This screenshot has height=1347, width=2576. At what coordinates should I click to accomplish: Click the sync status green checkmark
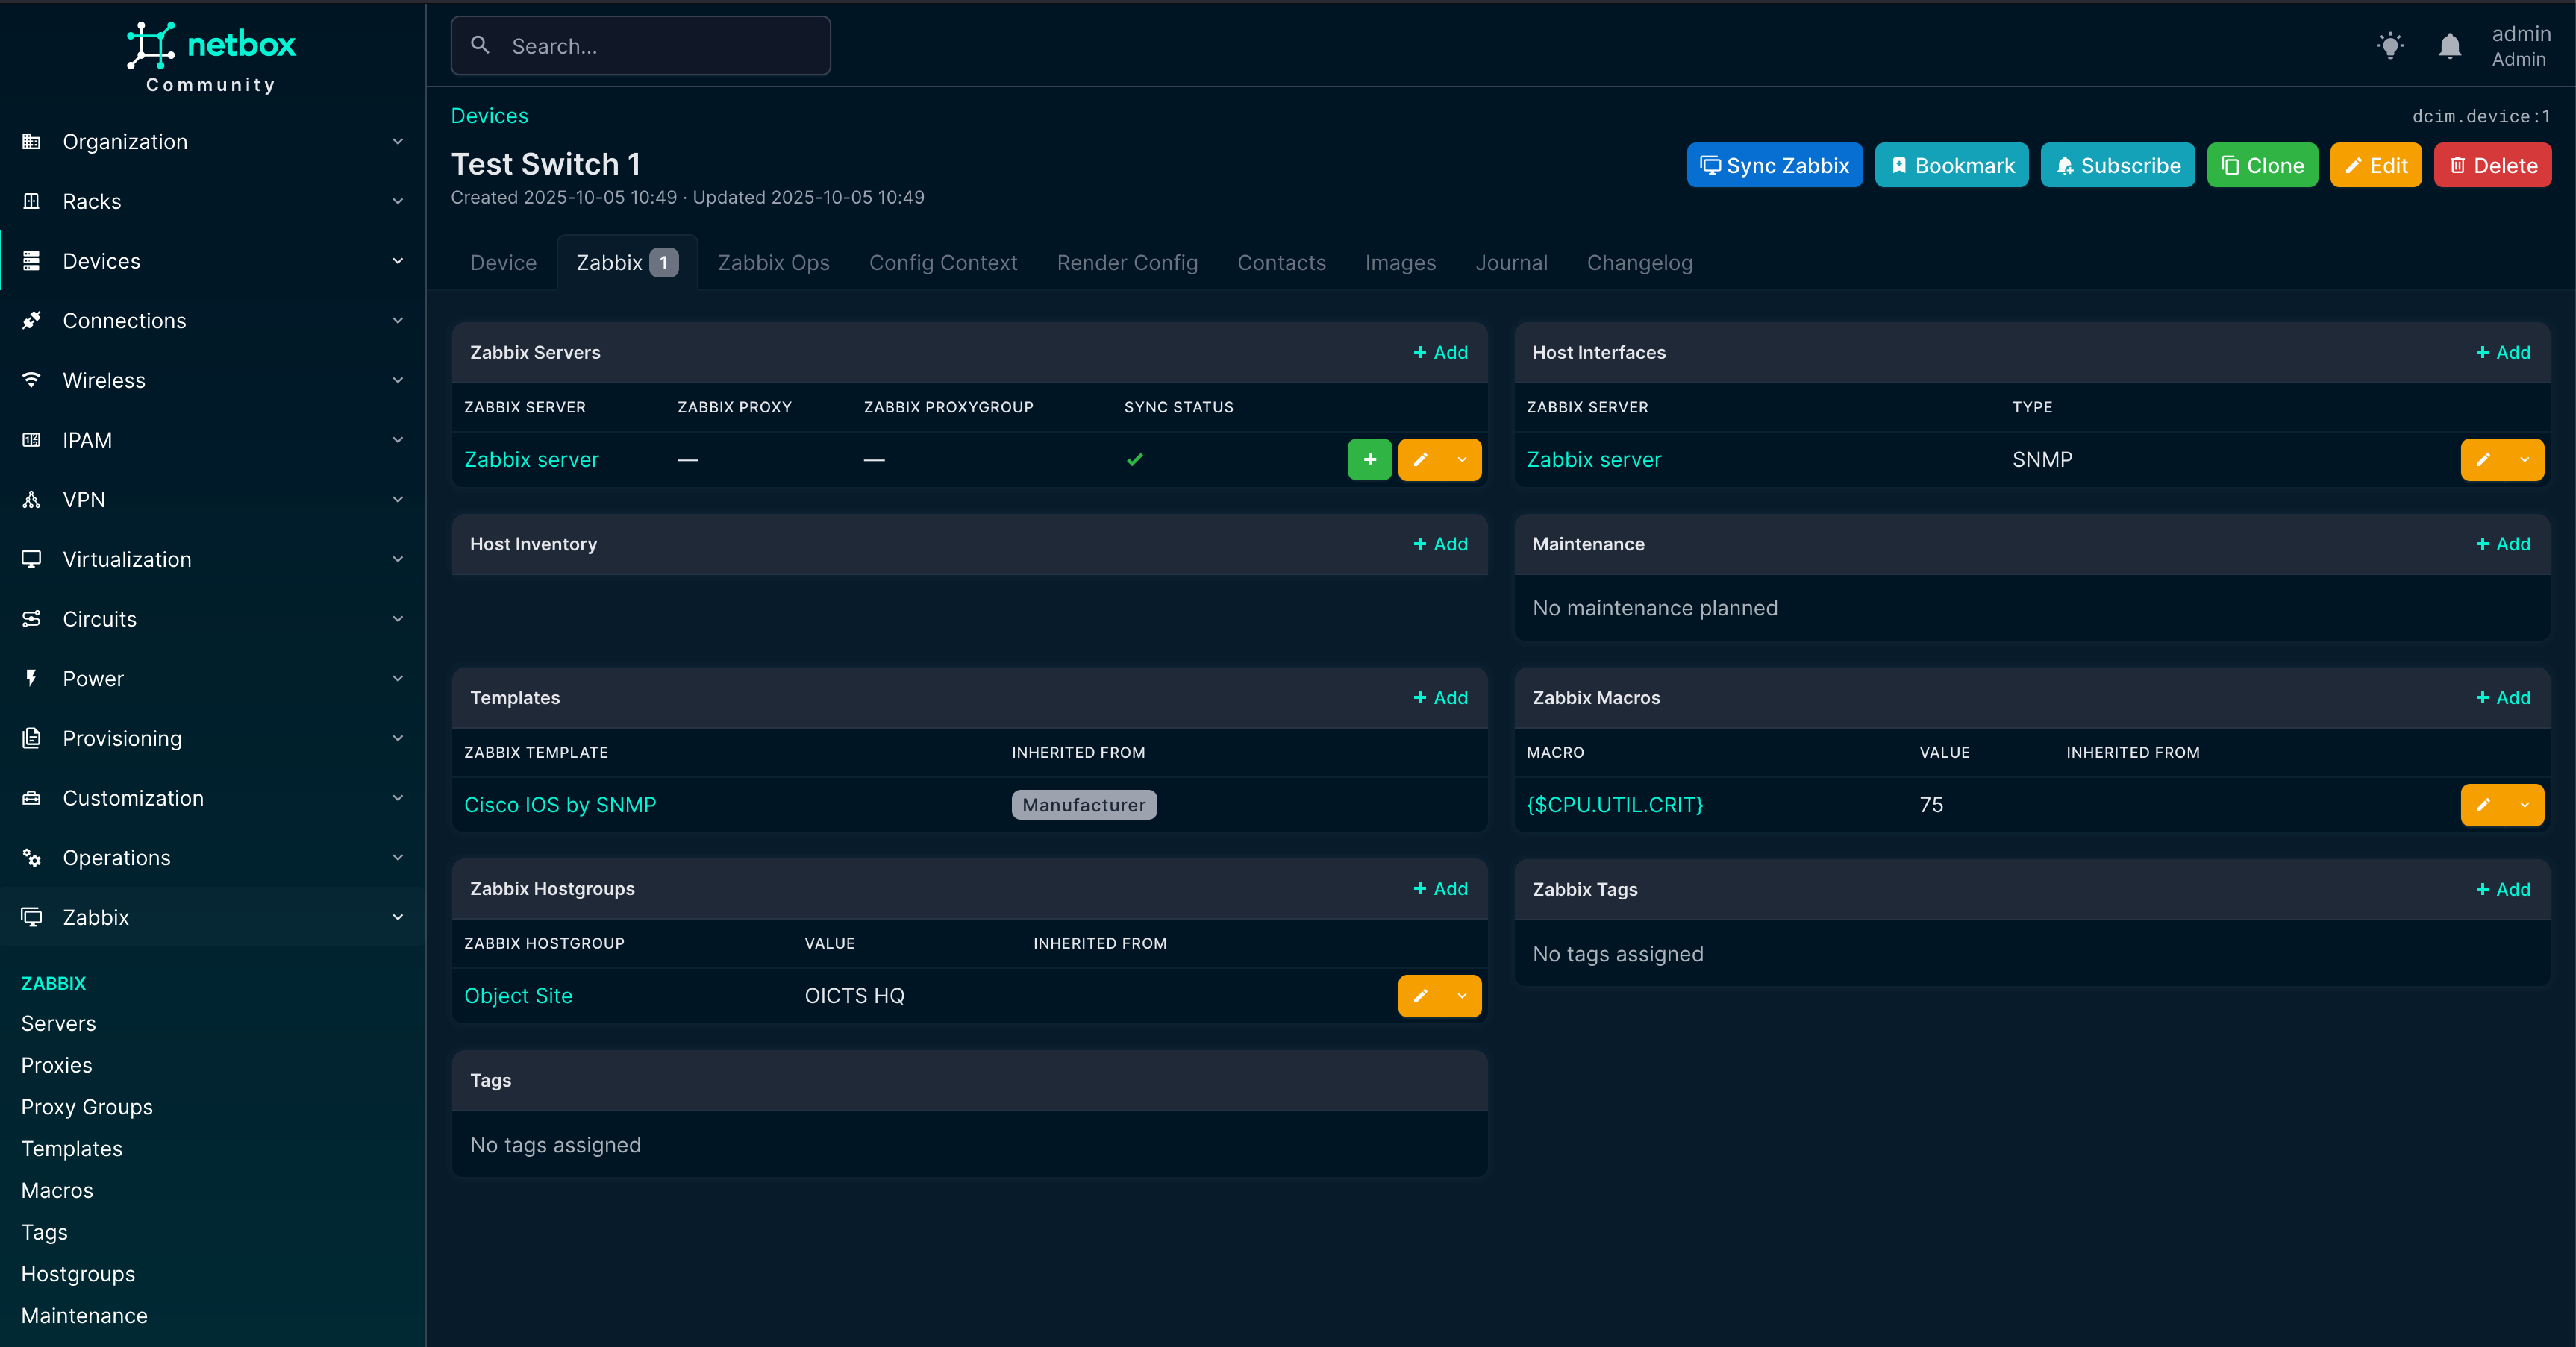pyautogui.click(x=1135, y=459)
